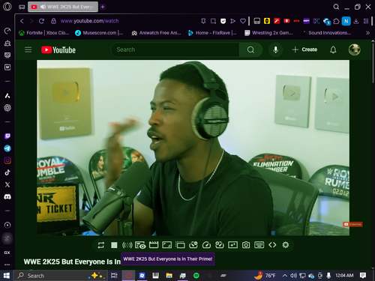375x281 pixels.
Task: Pin icon in the address bar
Action: click(203, 21)
